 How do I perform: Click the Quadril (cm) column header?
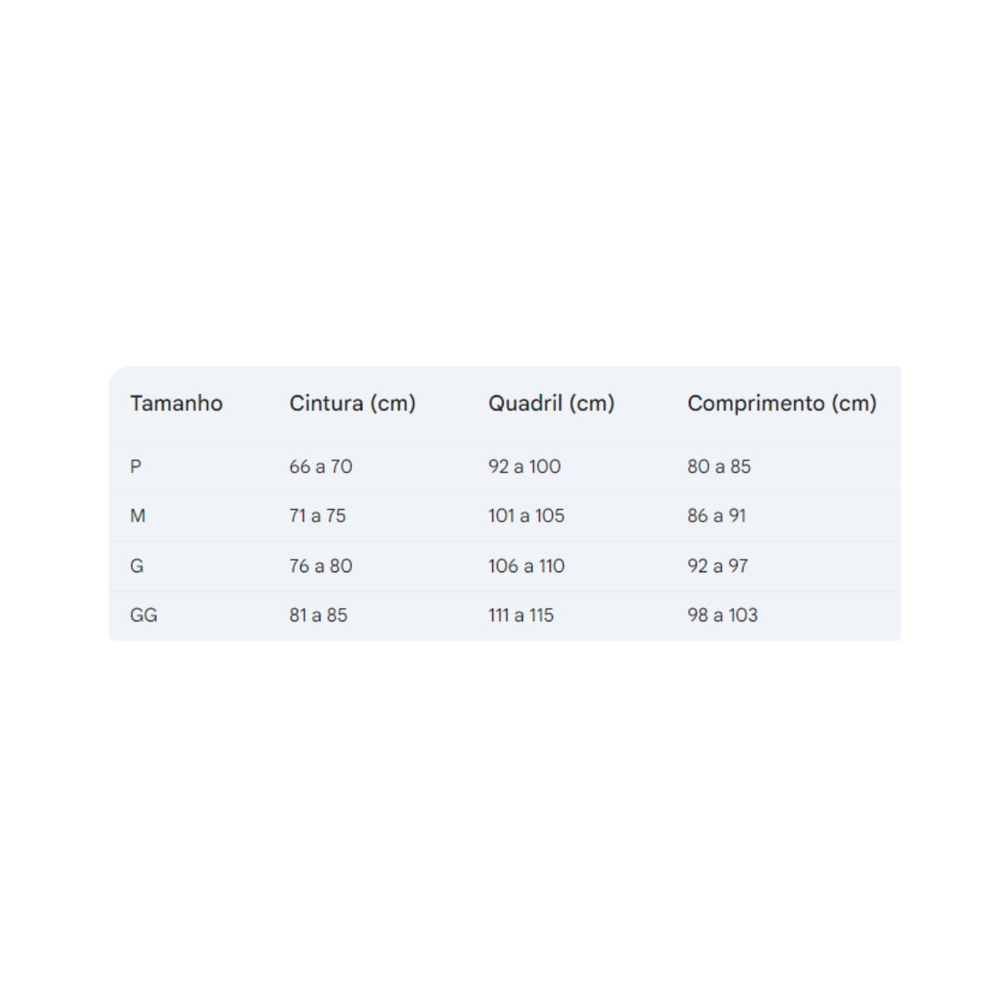(551, 404)
